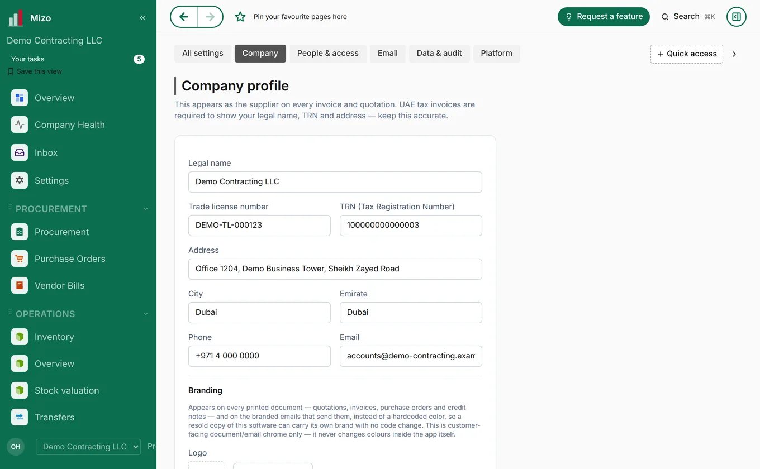Open the Stock valuation icon
The image size is (760, 469).
tap(20, 390)
